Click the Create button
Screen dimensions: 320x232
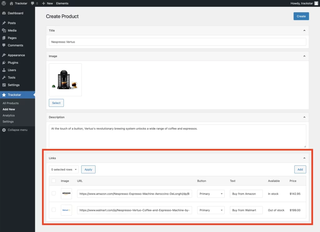pos(301,16)
